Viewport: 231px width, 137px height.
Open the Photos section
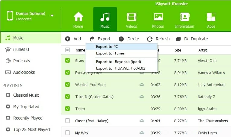pos(158,17)
